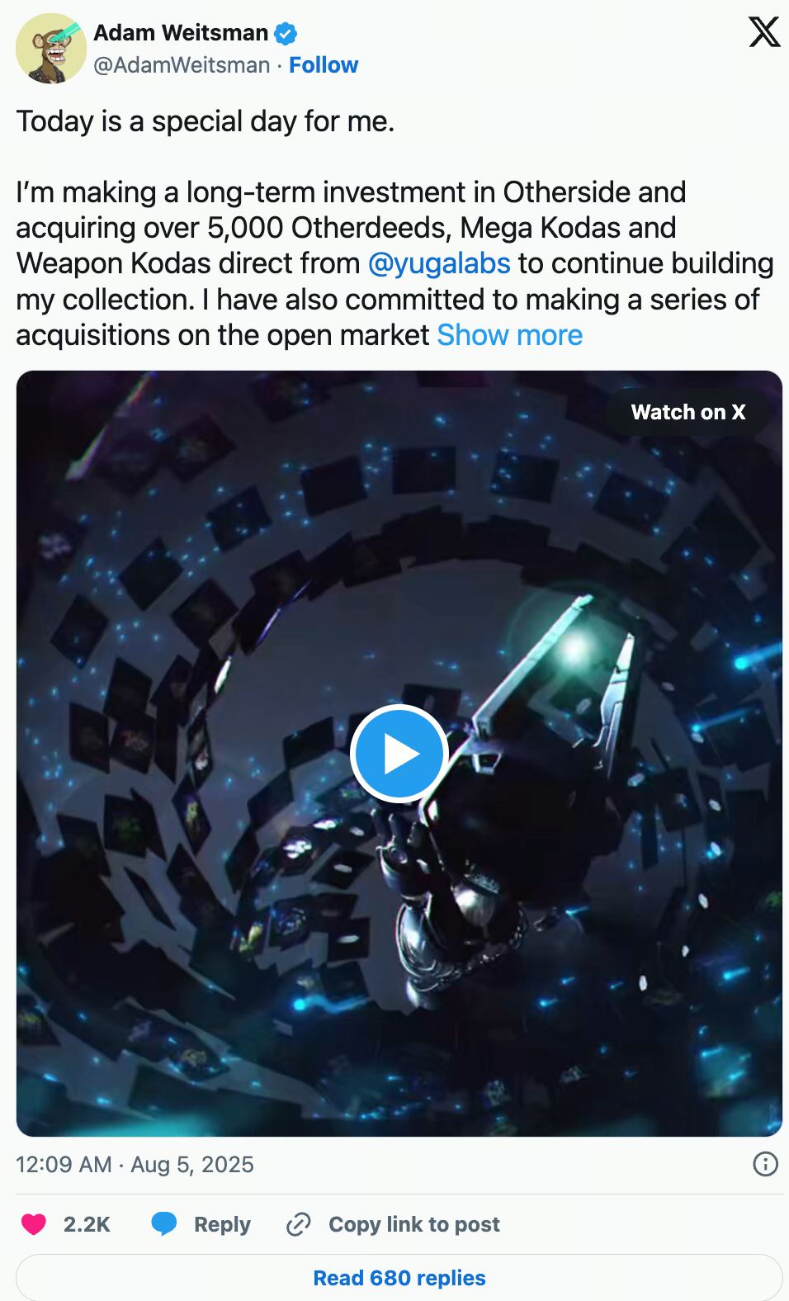This screenshot has width=789, height=1301.
Task: Open Adam Weitsman's Bored Ape avatar
Action: pos(51,49)
